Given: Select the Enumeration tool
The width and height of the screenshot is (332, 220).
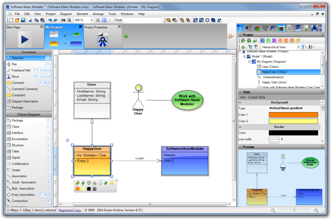Looking at the screenshot, I should [29, 139].
